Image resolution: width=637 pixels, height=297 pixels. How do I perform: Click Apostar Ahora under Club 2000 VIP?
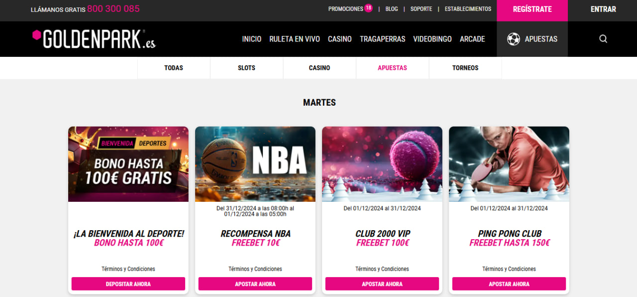coord(382,284)
